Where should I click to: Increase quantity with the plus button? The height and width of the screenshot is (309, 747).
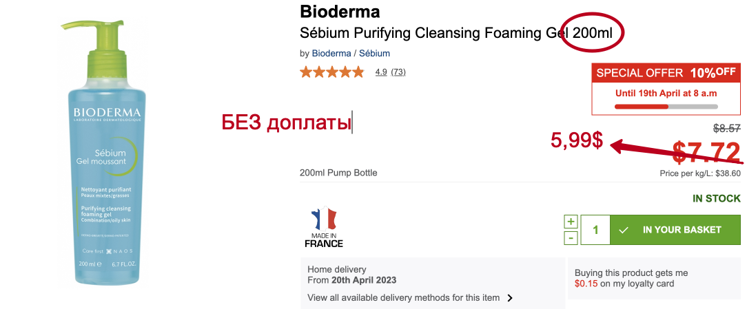(x=571, y=222)
